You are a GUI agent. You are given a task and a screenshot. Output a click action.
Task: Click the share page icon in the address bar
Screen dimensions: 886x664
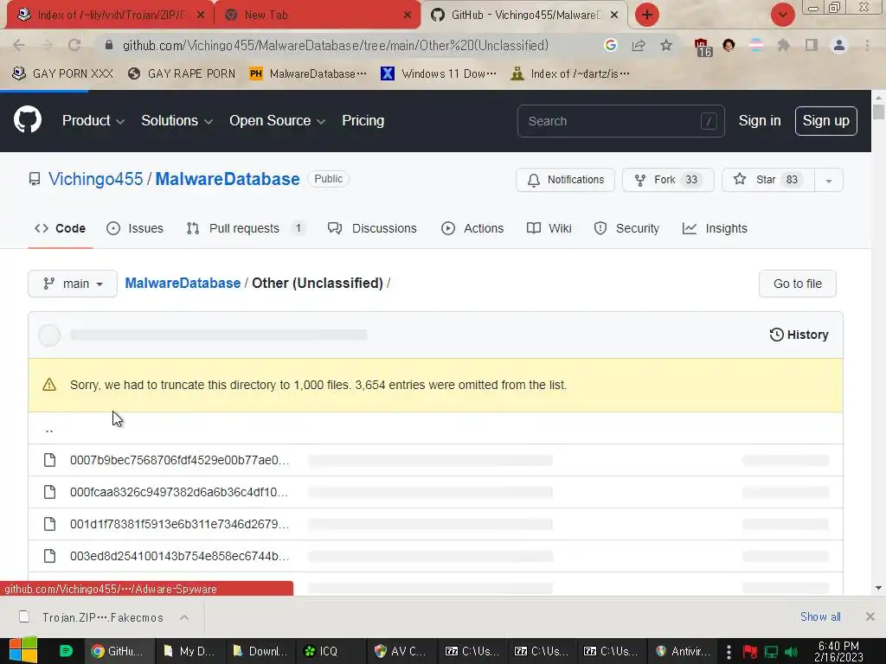click(x=639, y=45)
